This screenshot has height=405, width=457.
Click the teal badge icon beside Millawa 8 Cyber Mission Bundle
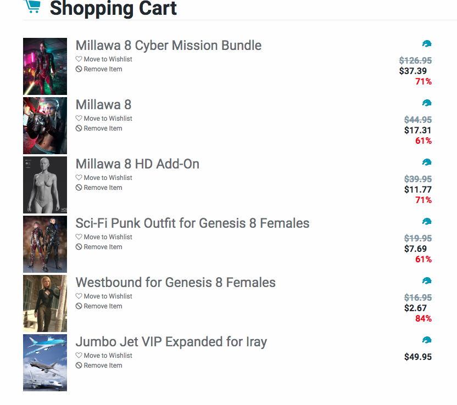coord(427,44)
